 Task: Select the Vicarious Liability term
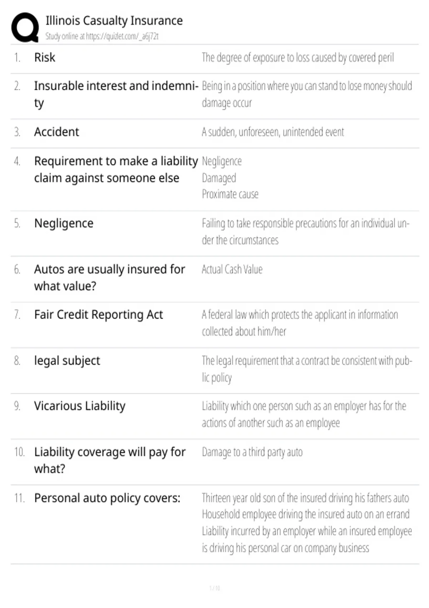(80, 406)
